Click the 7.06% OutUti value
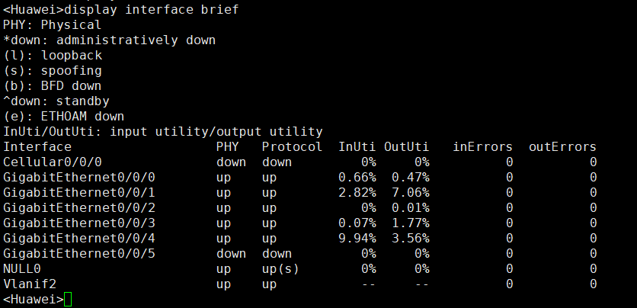 tap(410, 193)
